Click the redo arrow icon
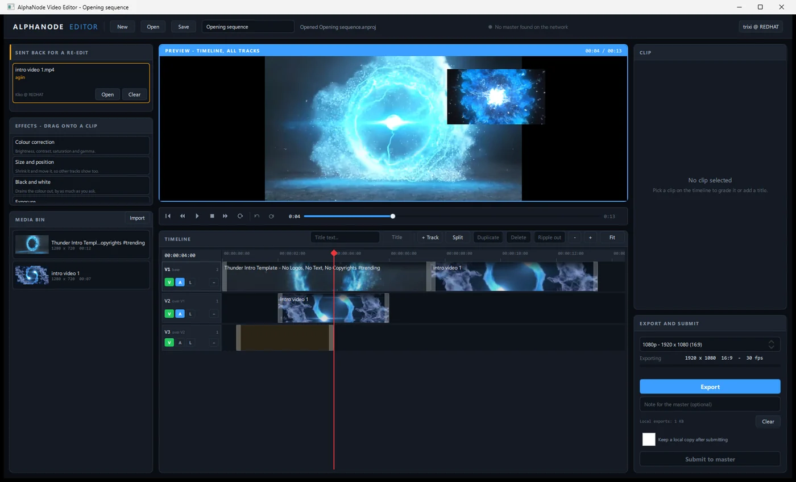Screen dimensions: 796x482 point(271,216)
